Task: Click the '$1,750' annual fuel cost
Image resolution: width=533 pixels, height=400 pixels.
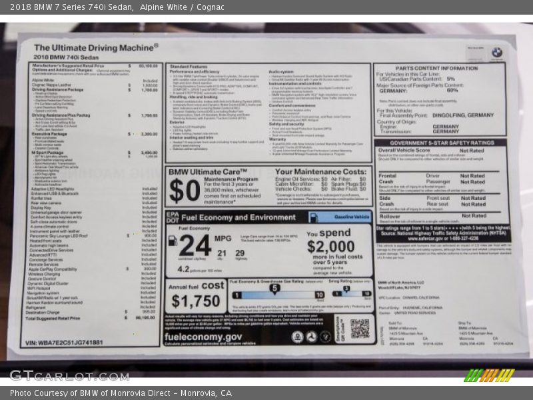Action: [196, 301]
